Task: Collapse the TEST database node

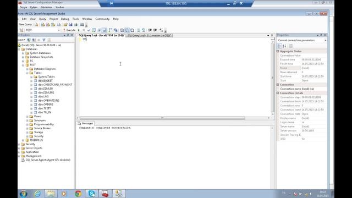Action: click(x=23, y=65)
